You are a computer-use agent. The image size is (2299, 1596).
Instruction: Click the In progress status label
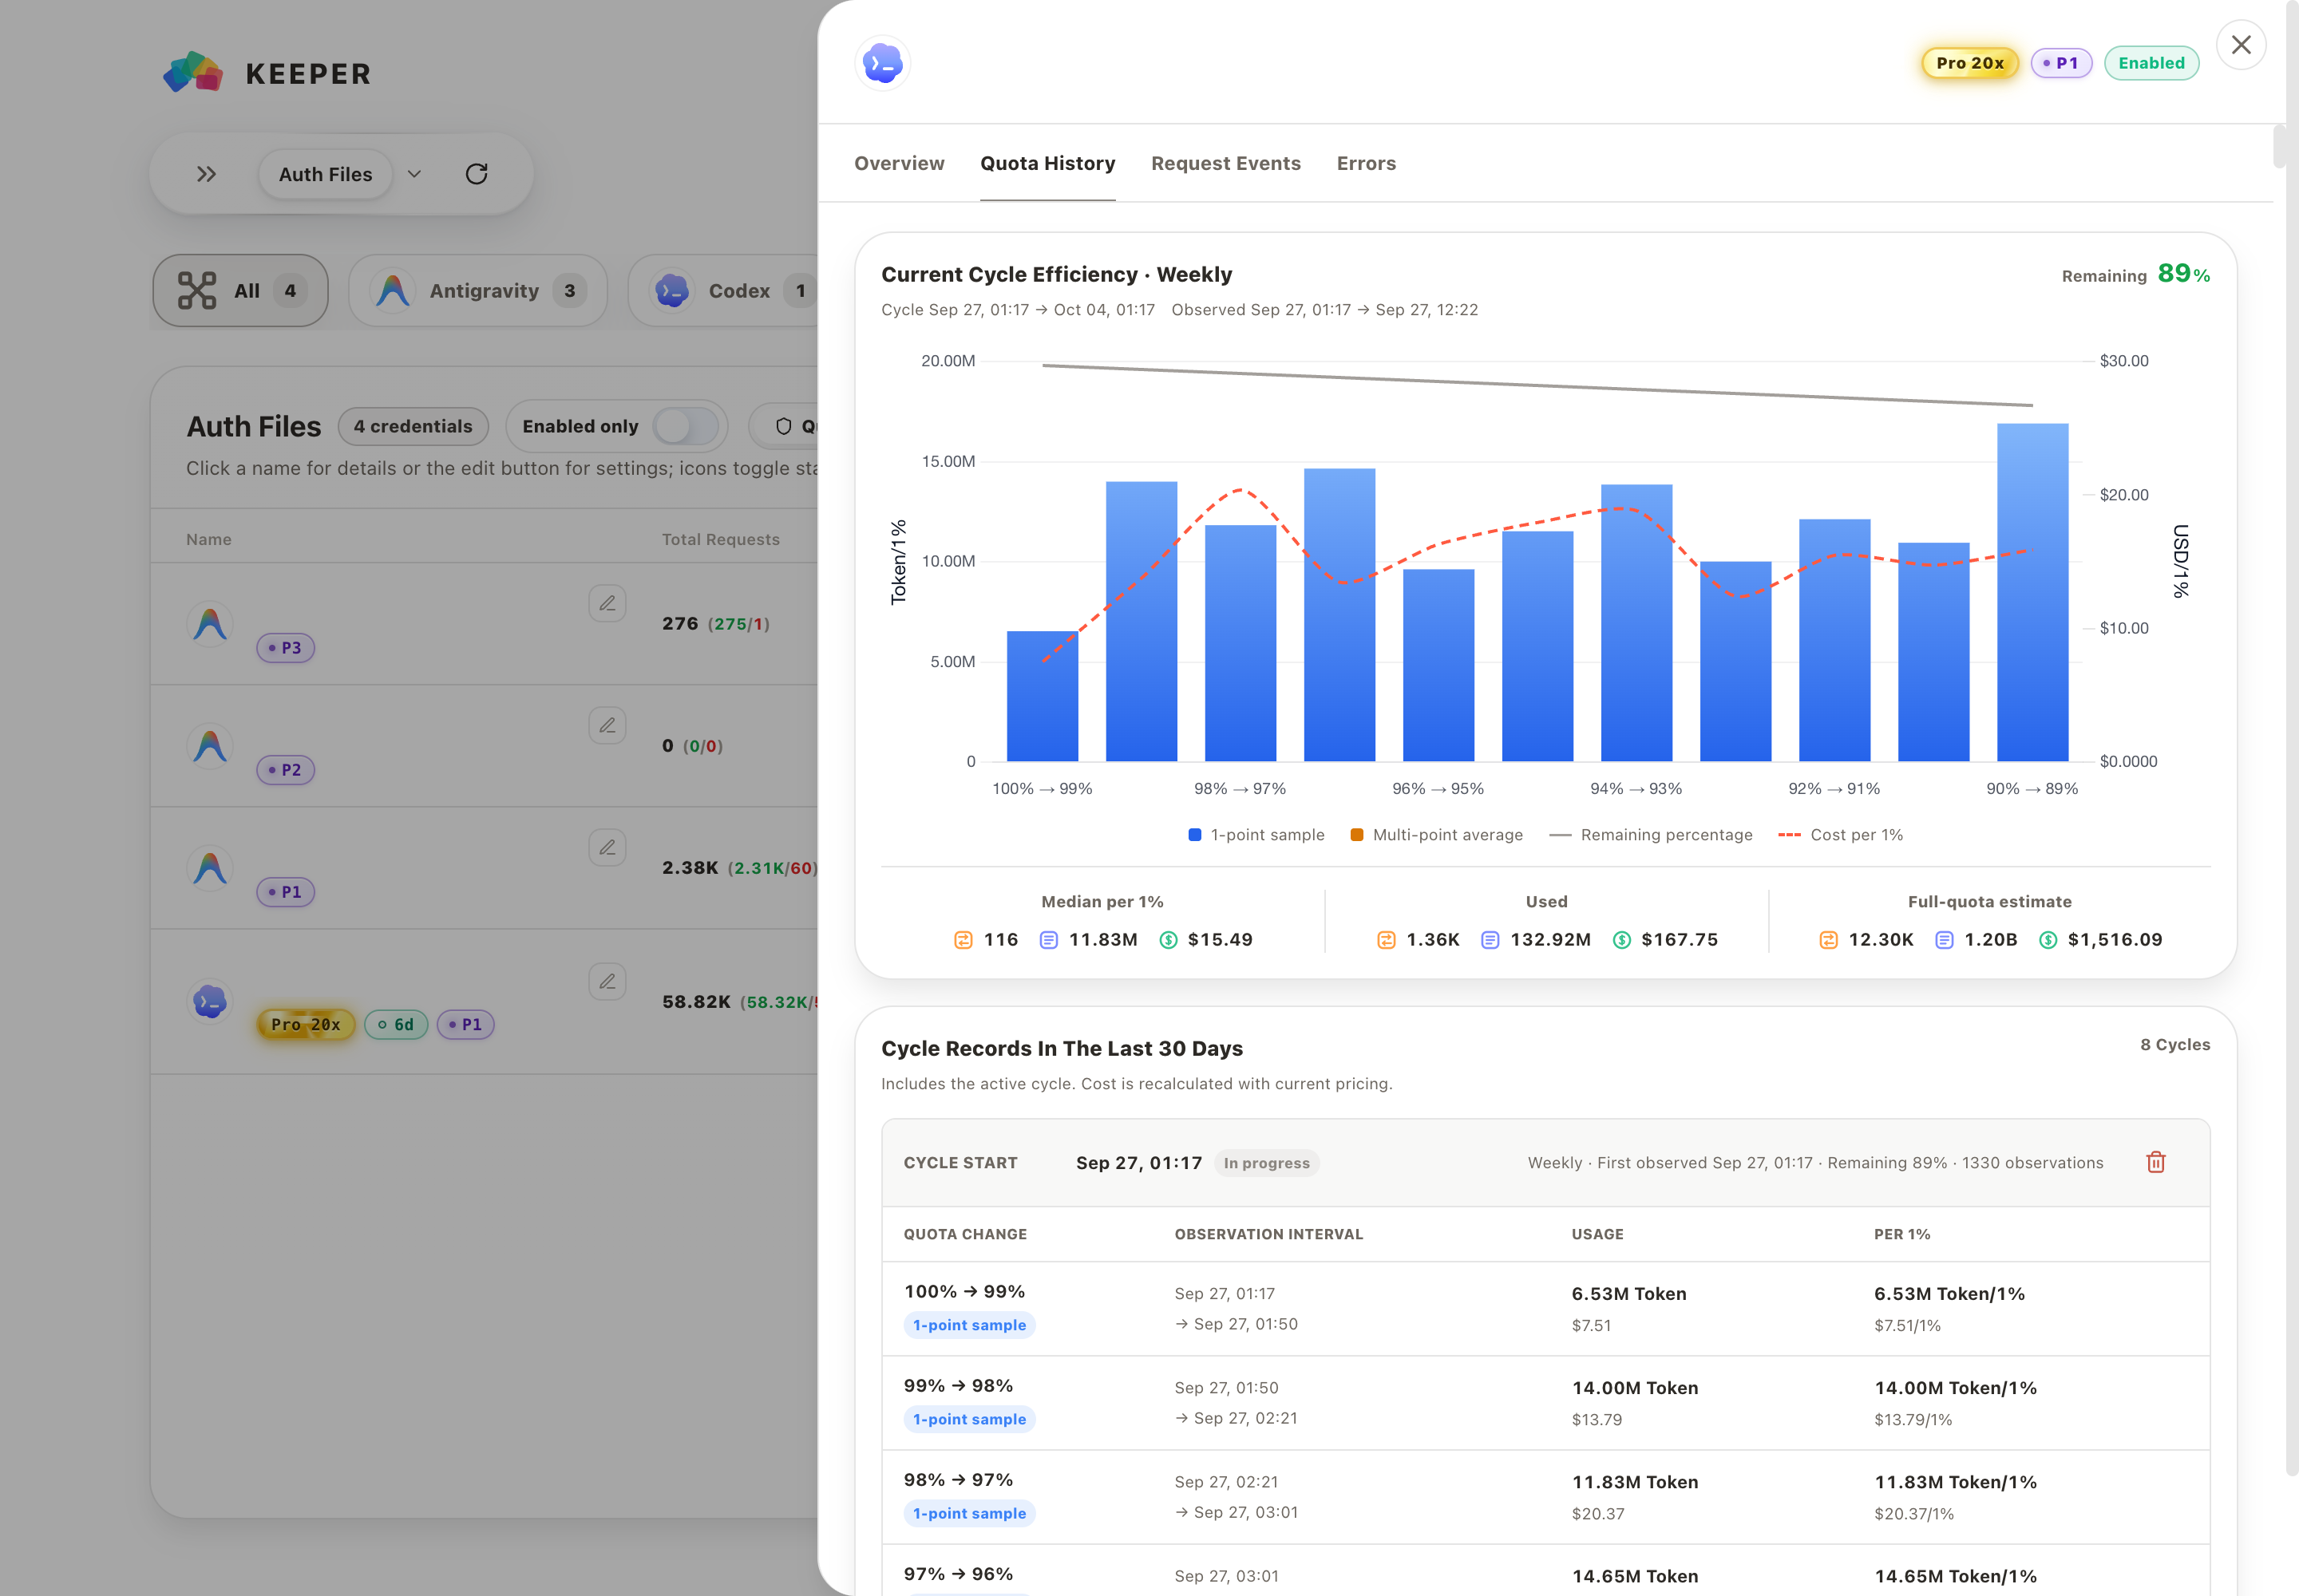[1267, 1163]
